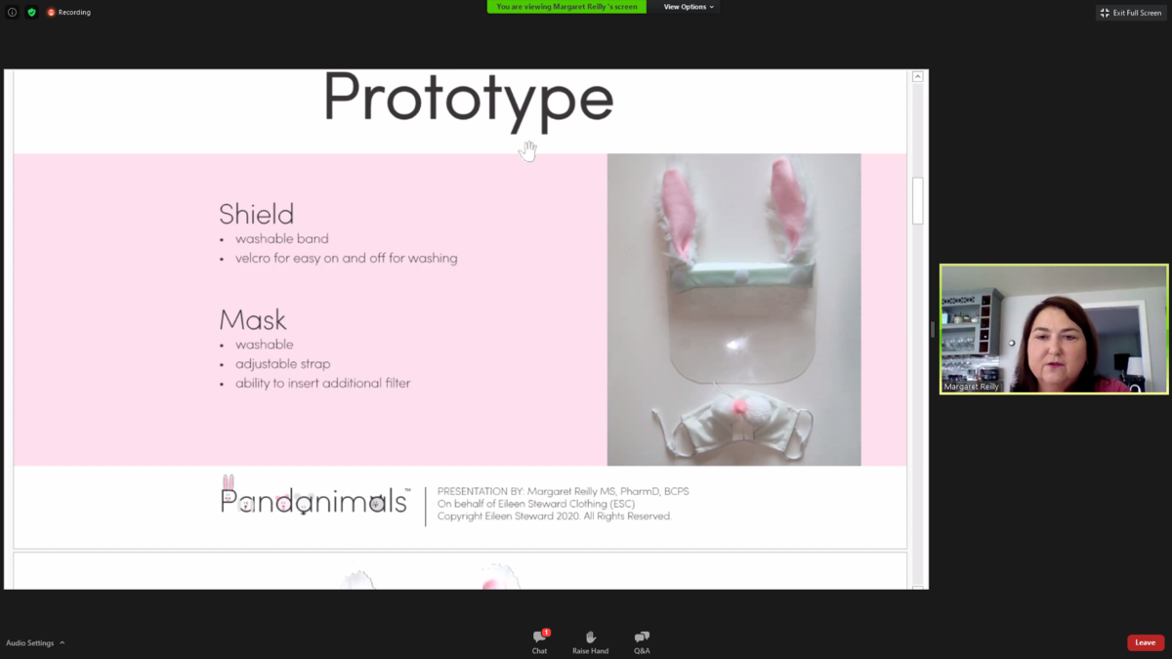
Task: Select Margaret Reilly's video thumbnail
Action: pos(1054,329)
